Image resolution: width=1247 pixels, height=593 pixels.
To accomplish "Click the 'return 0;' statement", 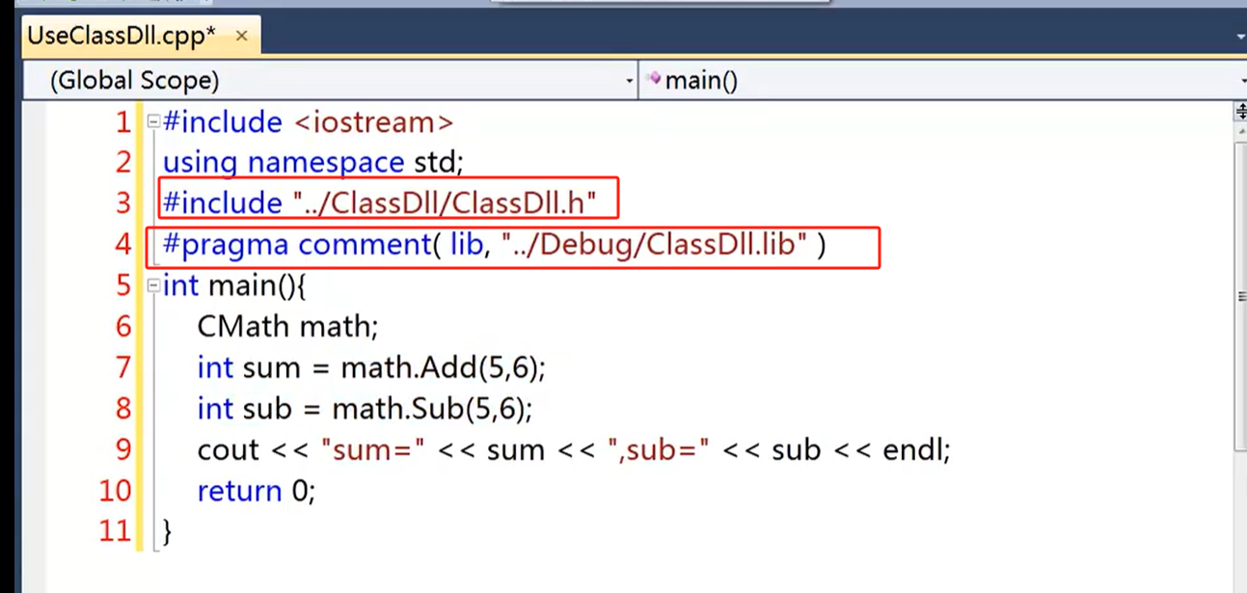I will pyautogui.click(x=257, y=491).
